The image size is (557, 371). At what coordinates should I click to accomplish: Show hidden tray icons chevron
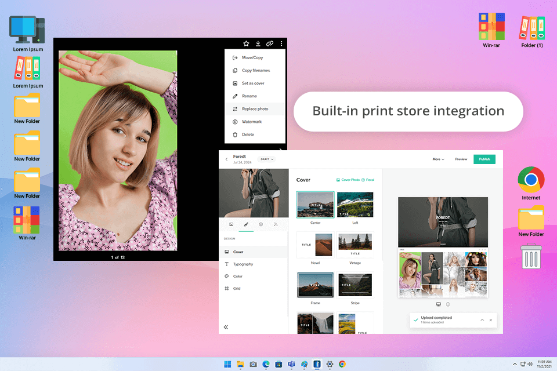tap(515, 364)
